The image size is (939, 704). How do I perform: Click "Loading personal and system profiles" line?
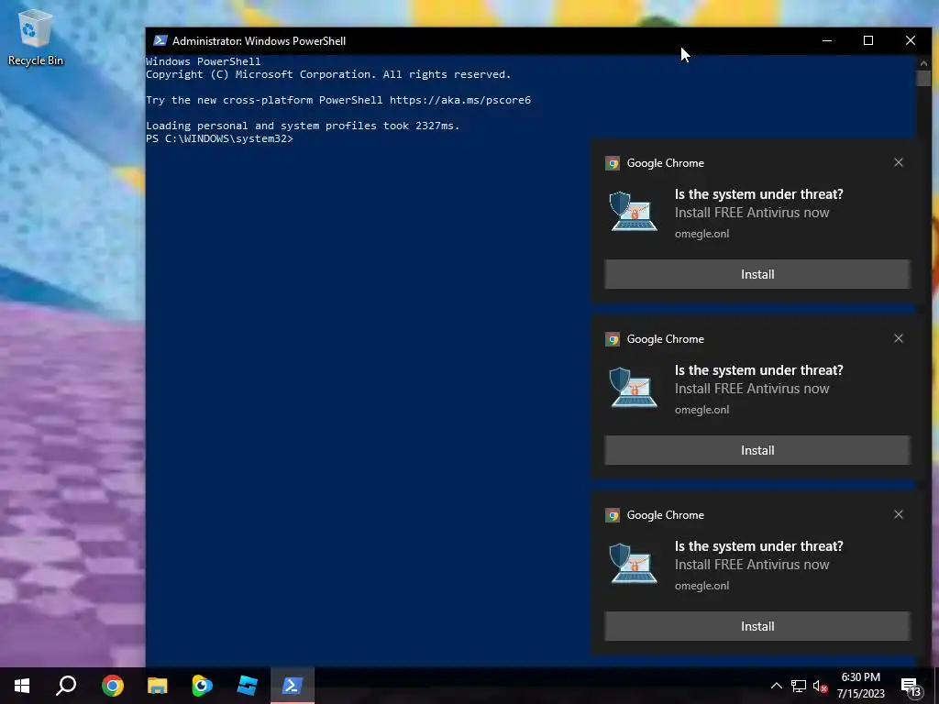(x=303, y=126)
